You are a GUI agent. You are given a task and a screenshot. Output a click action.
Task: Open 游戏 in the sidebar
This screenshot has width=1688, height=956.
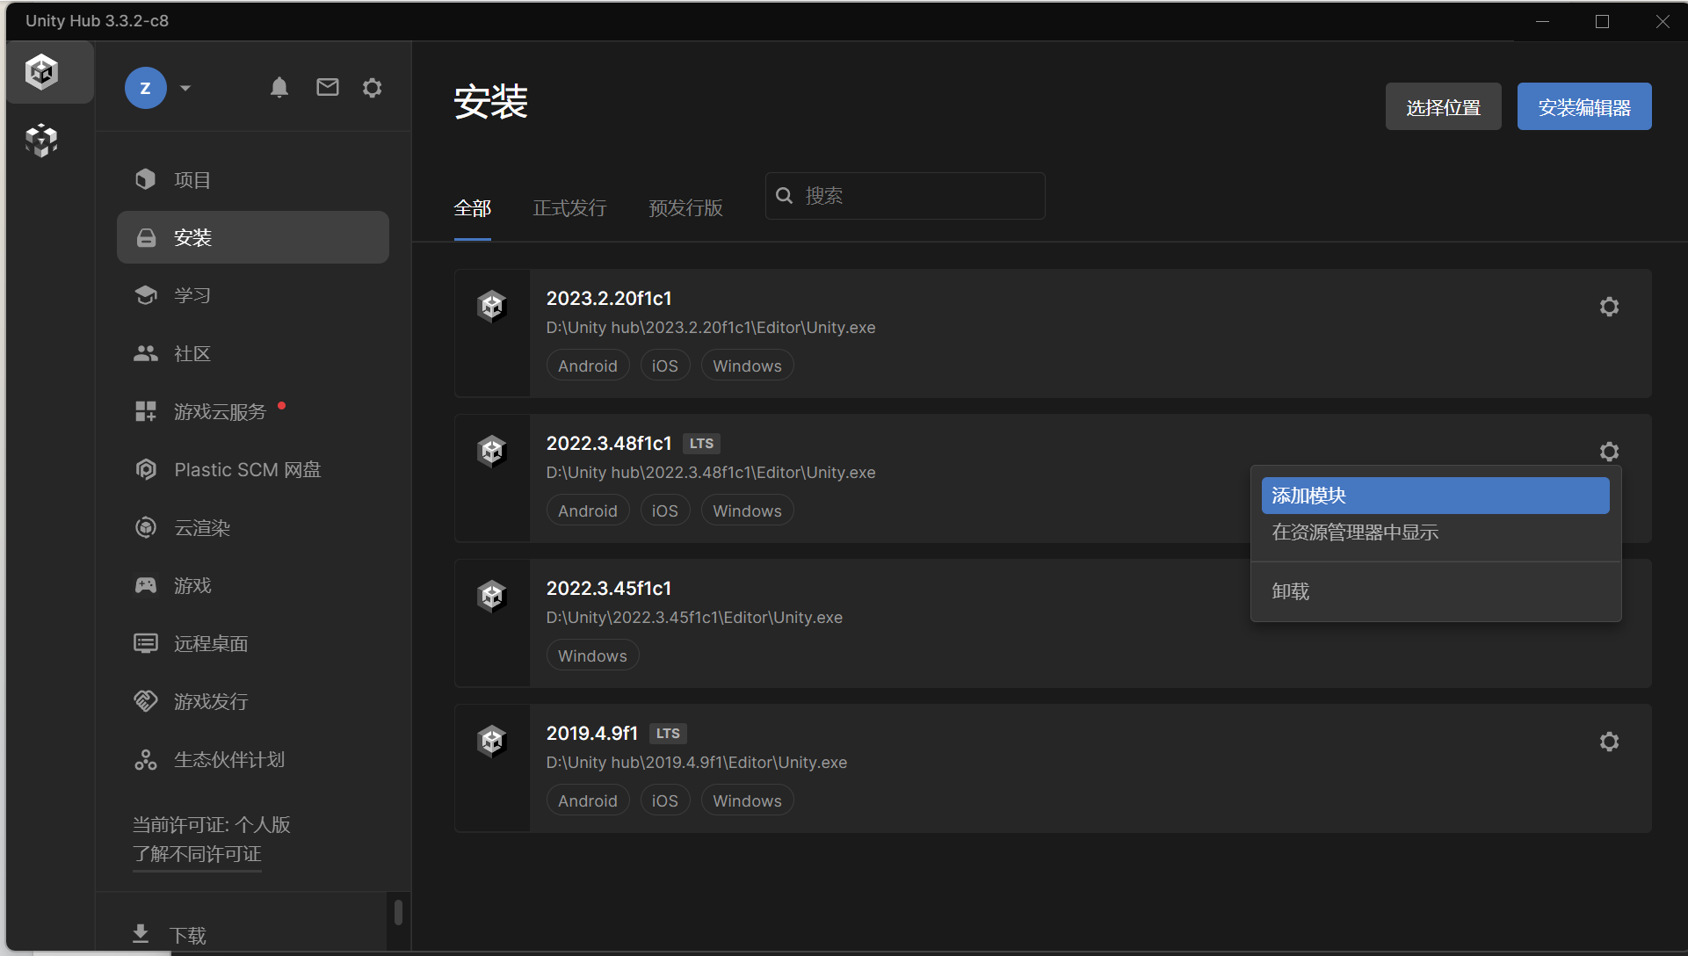pyautogui.click(x=253, y=585)
